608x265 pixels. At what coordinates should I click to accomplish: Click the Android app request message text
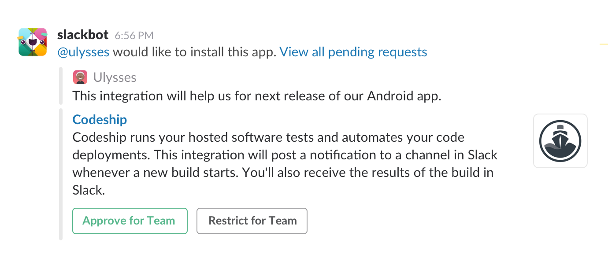click(x=256, y=96)
